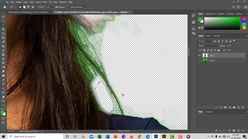Select the Eyedropper tool
The image size is (248, 139).
click(3, 42)
